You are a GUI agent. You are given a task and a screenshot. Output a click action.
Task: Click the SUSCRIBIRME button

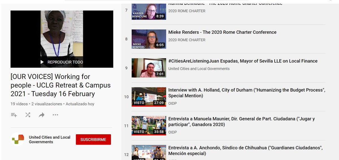93,139
